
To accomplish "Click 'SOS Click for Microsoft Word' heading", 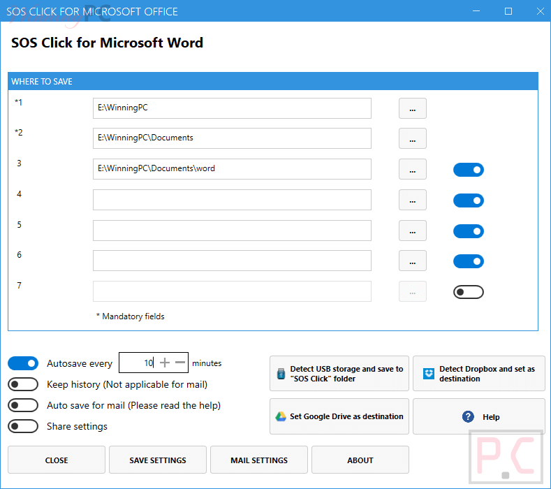I will click(107, 43).
